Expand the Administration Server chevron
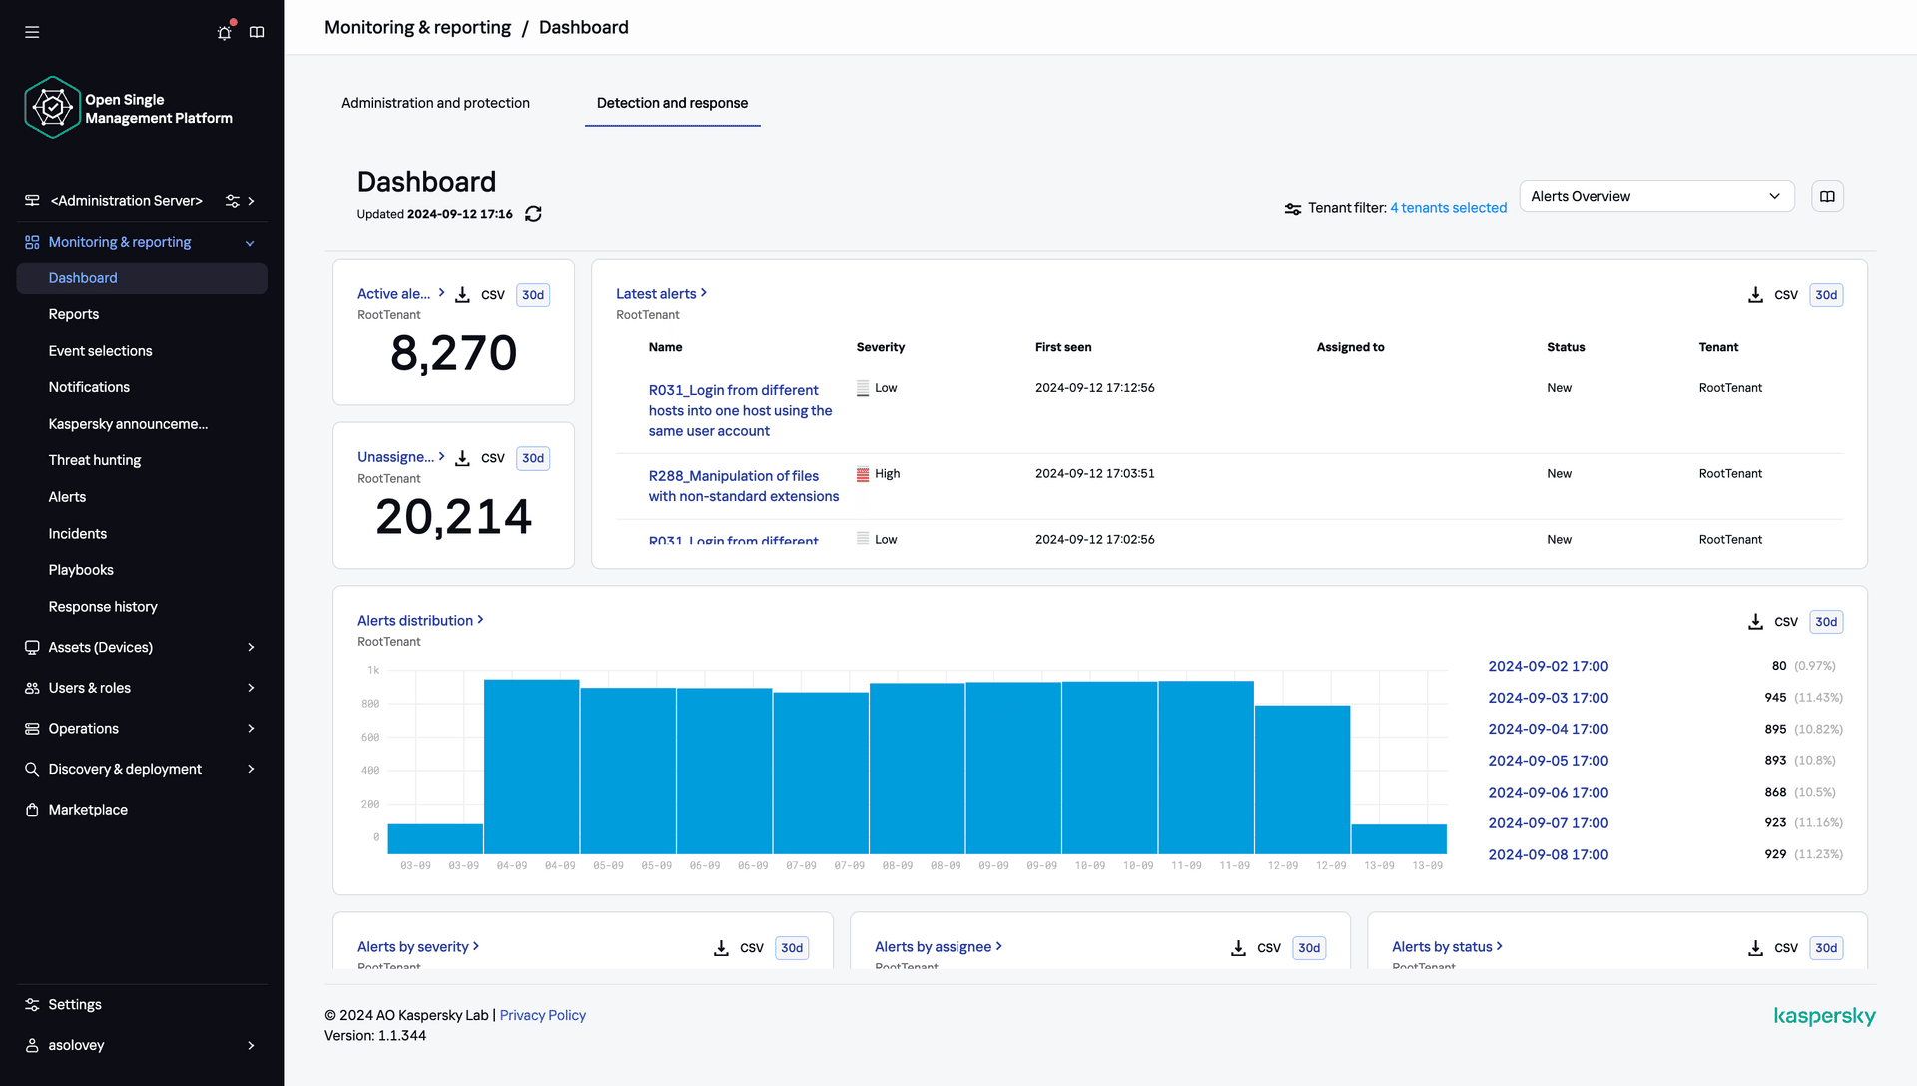 [x=252, y=201]
